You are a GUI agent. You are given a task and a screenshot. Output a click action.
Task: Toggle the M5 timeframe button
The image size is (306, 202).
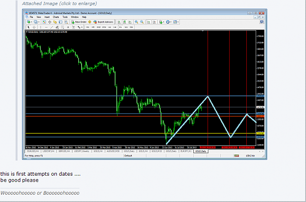pyautogui.click(x=93, y=27)
